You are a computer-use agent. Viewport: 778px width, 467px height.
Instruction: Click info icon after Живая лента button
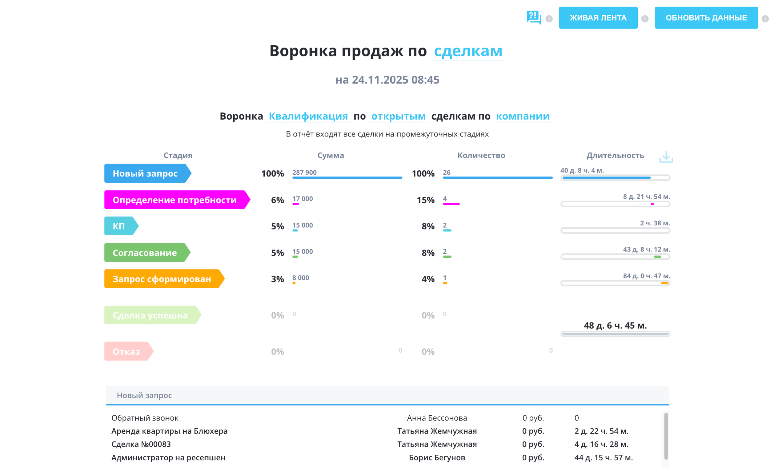tap(645, 19)
